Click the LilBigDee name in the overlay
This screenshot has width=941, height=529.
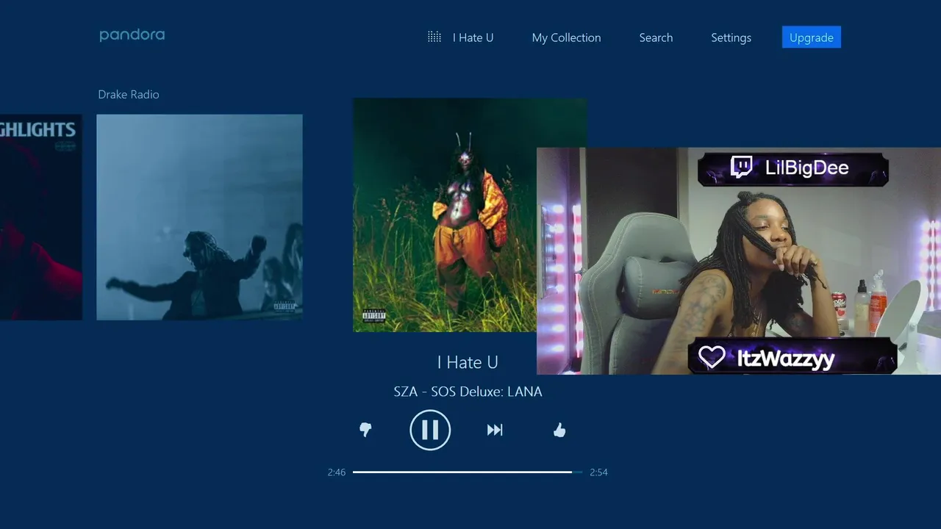[807, 168]
